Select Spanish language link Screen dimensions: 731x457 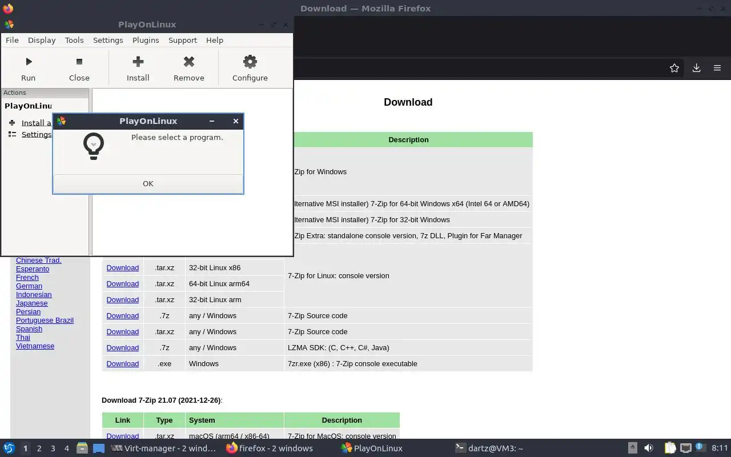tap(29, 328)
